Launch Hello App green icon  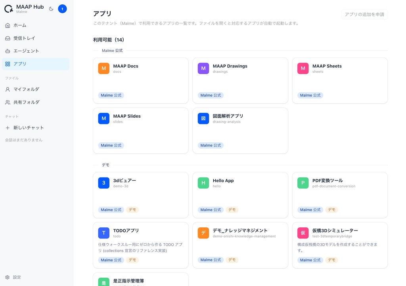point(203,183)
